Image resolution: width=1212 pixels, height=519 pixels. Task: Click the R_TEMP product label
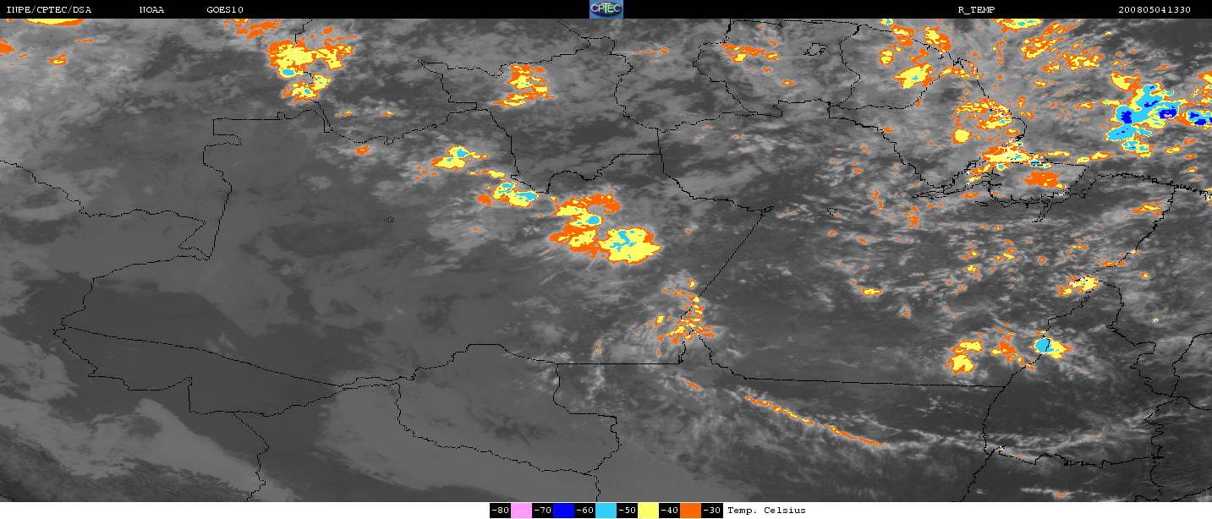976,10
